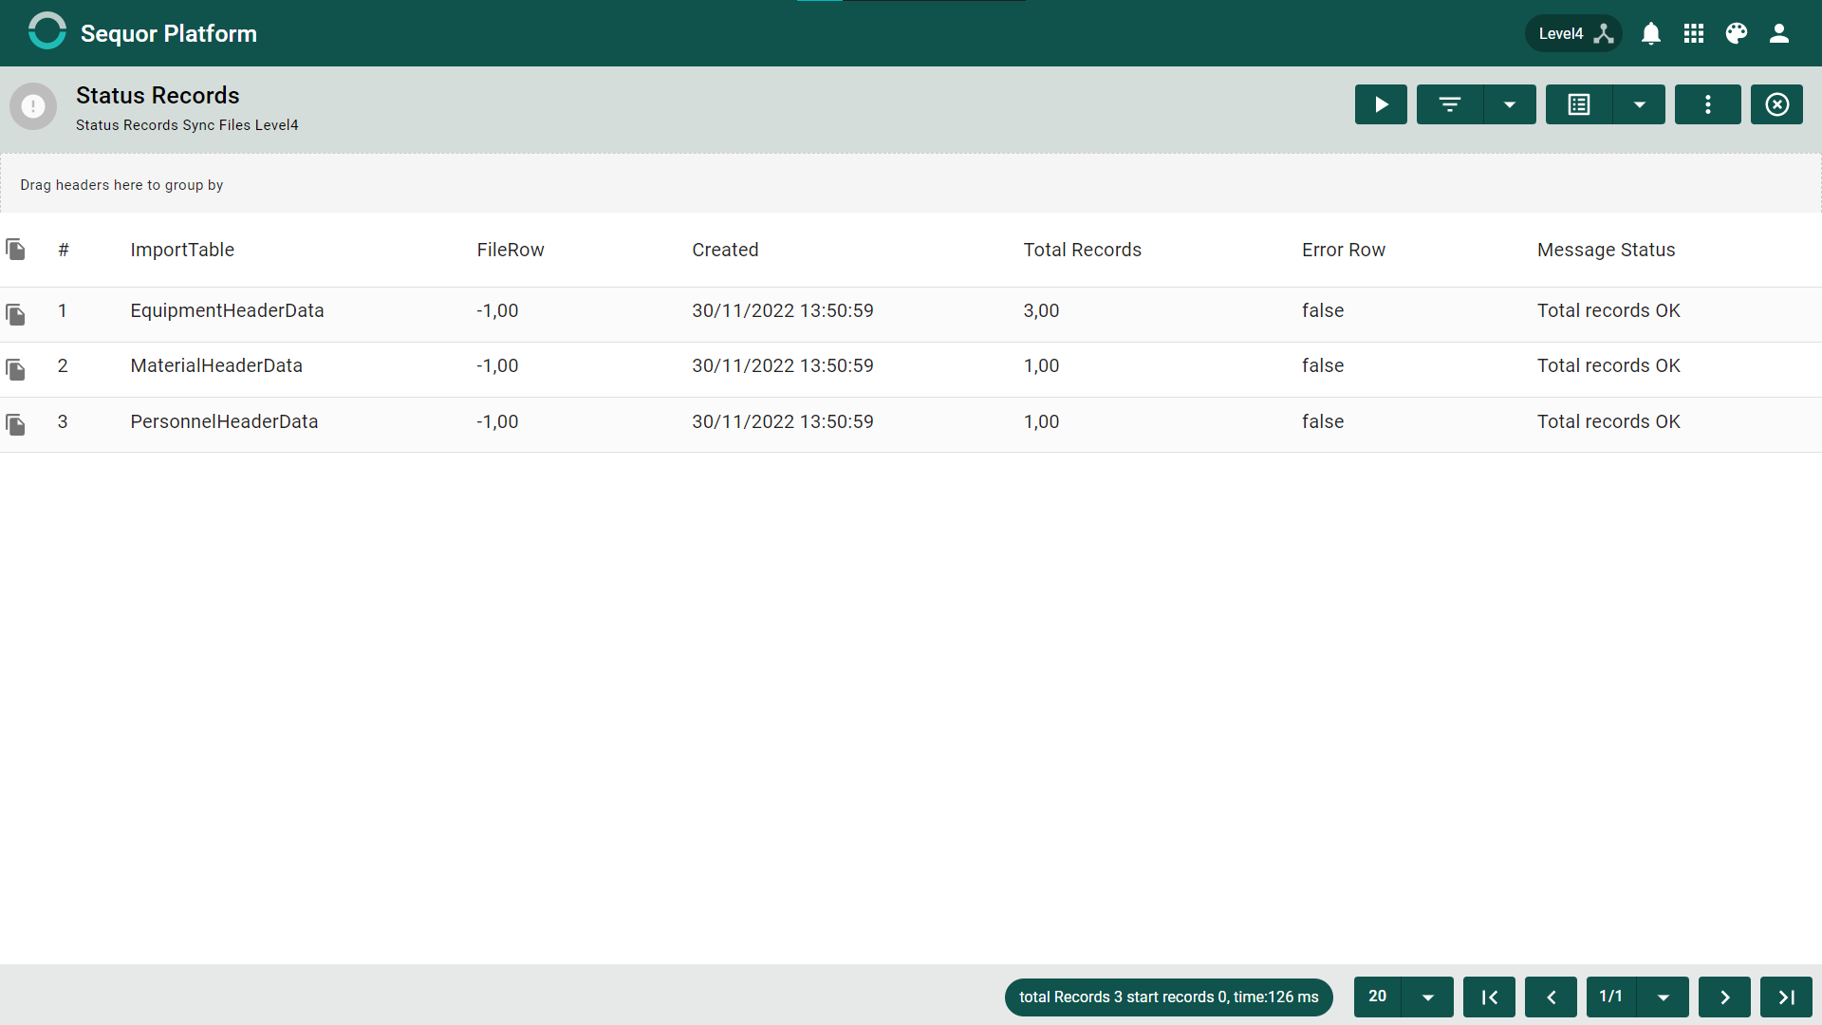Sort by the FileRow column header
This screenshot has height=1025, width=1822.
511,250
